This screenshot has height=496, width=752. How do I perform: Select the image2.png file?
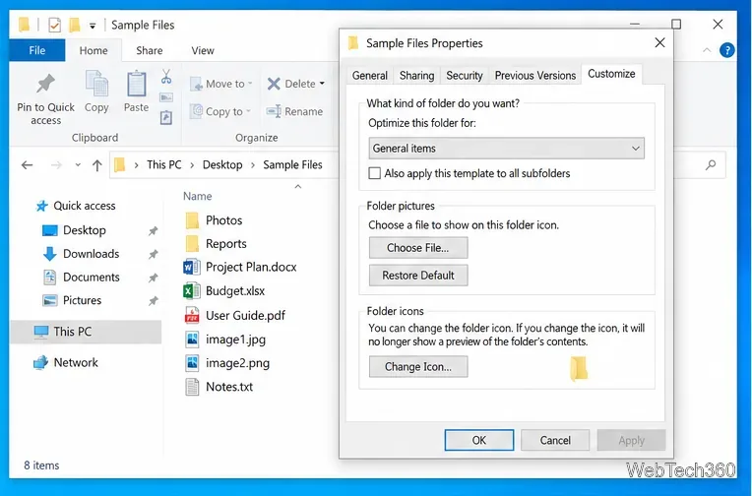click(227, 363)
